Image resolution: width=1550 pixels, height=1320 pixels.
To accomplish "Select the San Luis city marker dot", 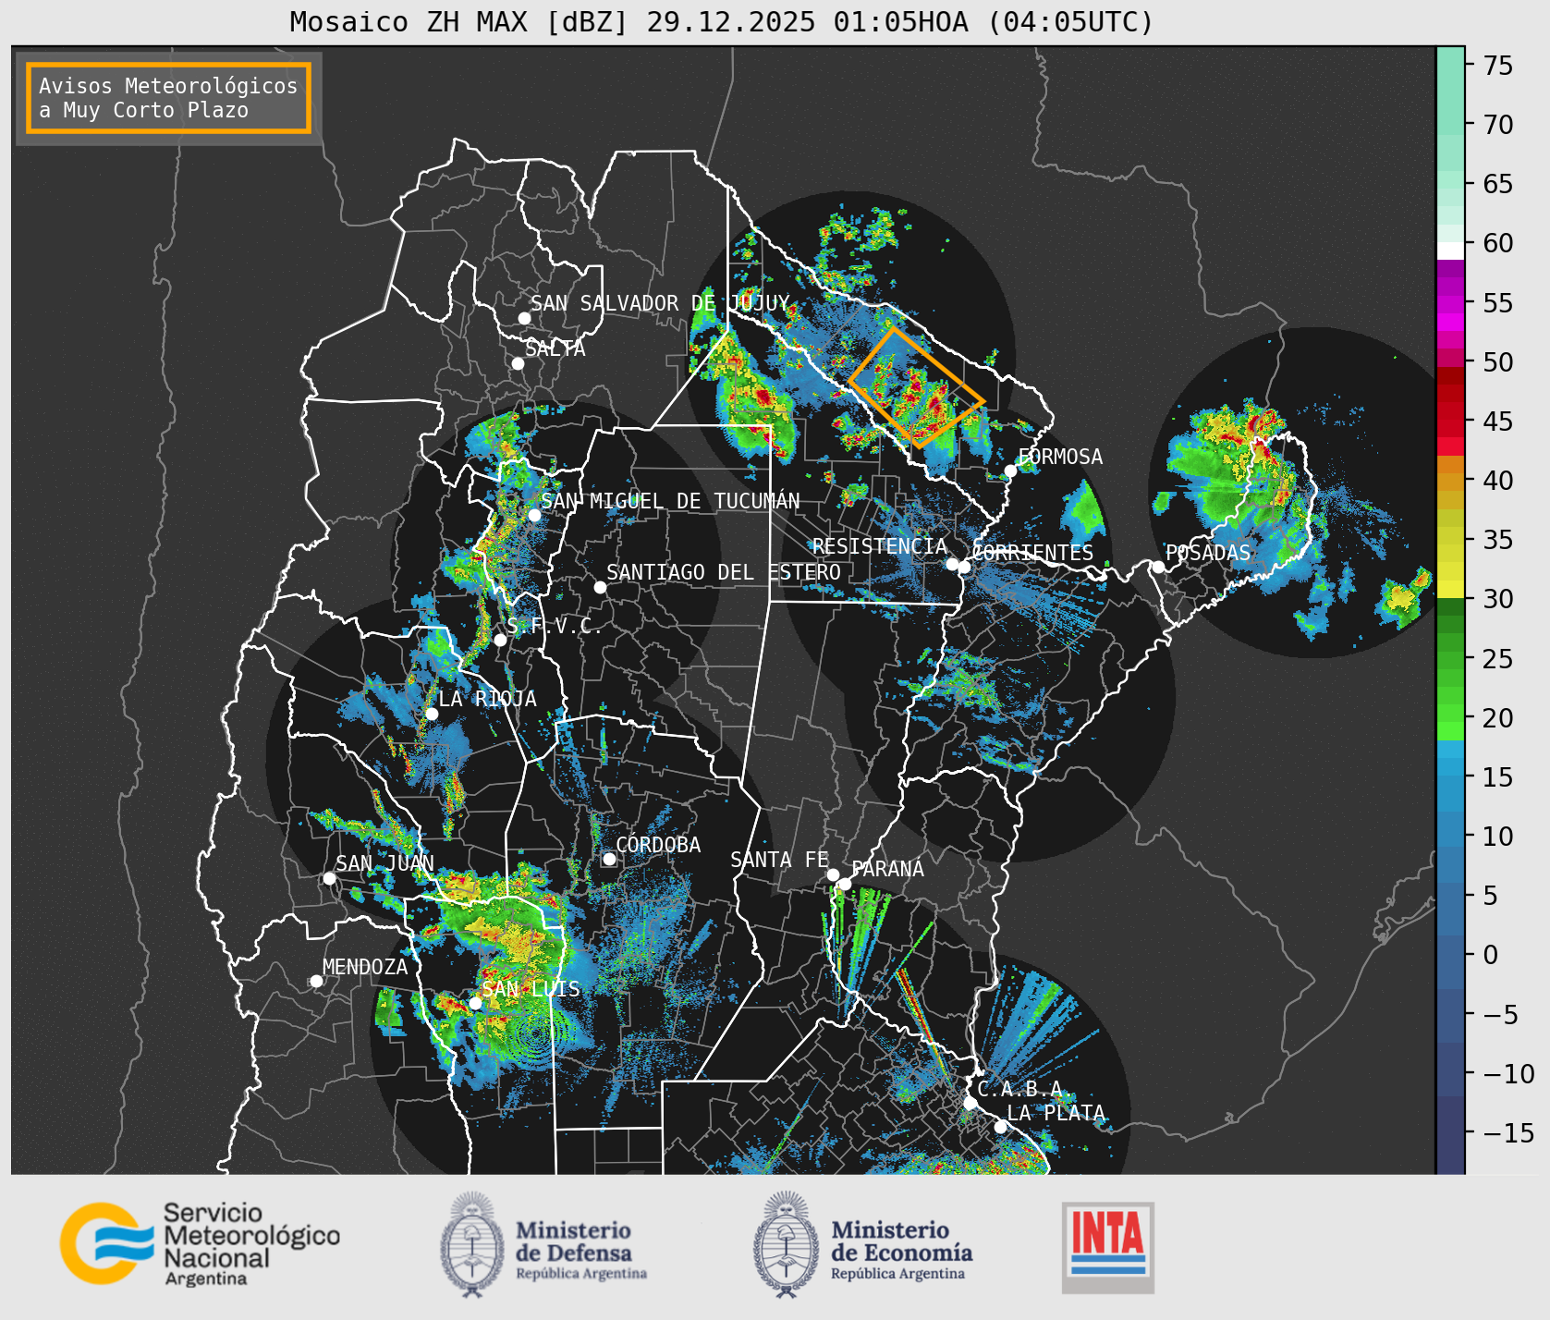I will pyautogui.click(x=474, y=1003).
